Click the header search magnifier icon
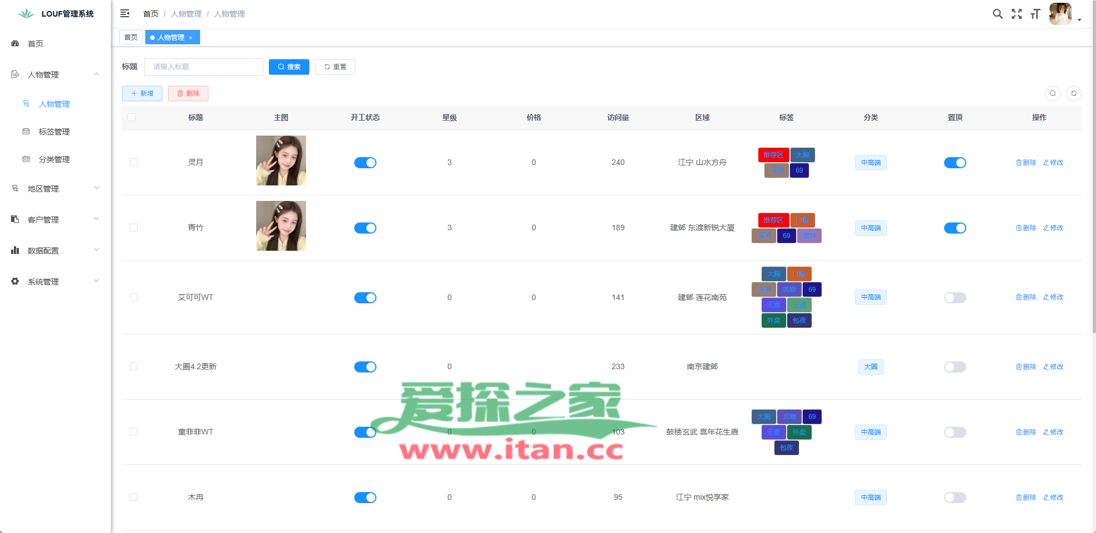1096x533 pixels. 997,14
